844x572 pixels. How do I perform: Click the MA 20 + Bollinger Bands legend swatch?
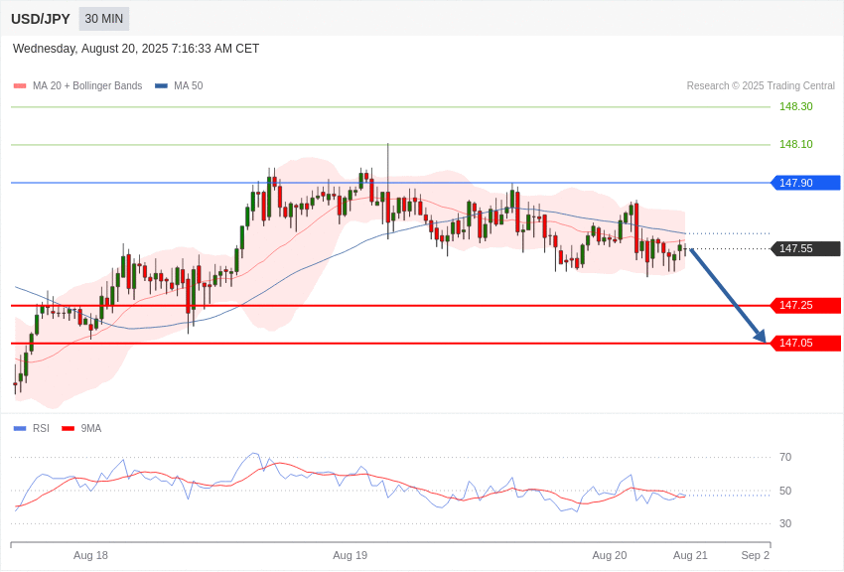pos(20,86)
